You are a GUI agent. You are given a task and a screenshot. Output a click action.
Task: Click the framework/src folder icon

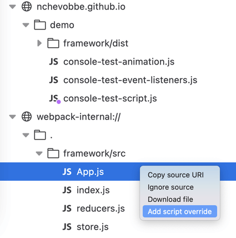(x=53, y=153)
